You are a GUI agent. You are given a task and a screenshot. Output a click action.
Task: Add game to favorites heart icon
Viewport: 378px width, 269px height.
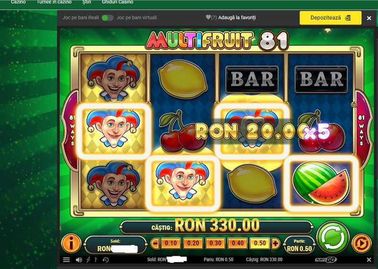208,17
